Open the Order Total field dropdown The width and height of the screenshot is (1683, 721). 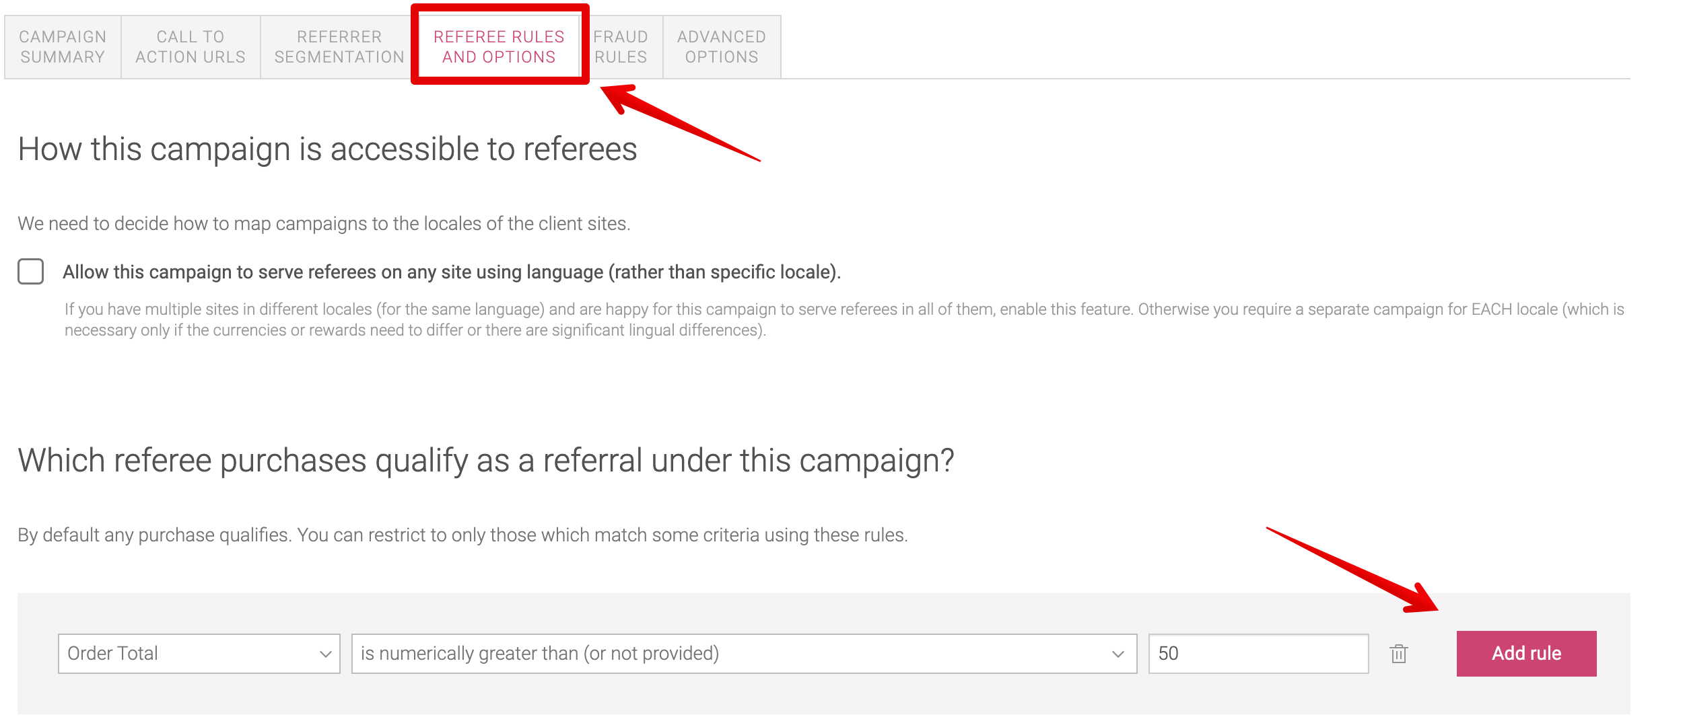(199, 654)
